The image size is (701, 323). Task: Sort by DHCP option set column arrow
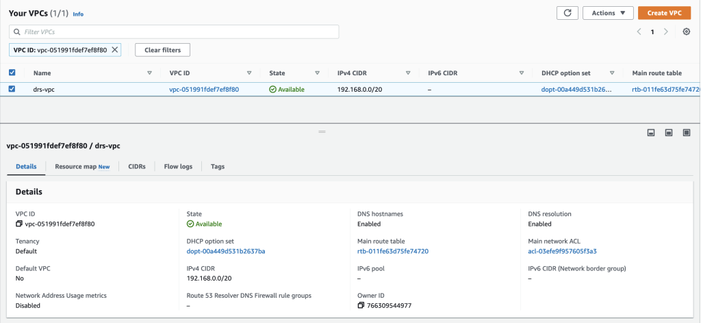coord(613,73)
